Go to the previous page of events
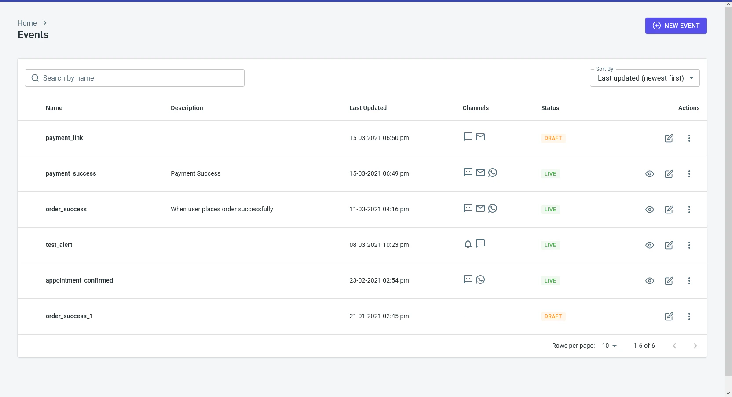The height and width of the screenshot is (397, 732). tap(674, 346)
